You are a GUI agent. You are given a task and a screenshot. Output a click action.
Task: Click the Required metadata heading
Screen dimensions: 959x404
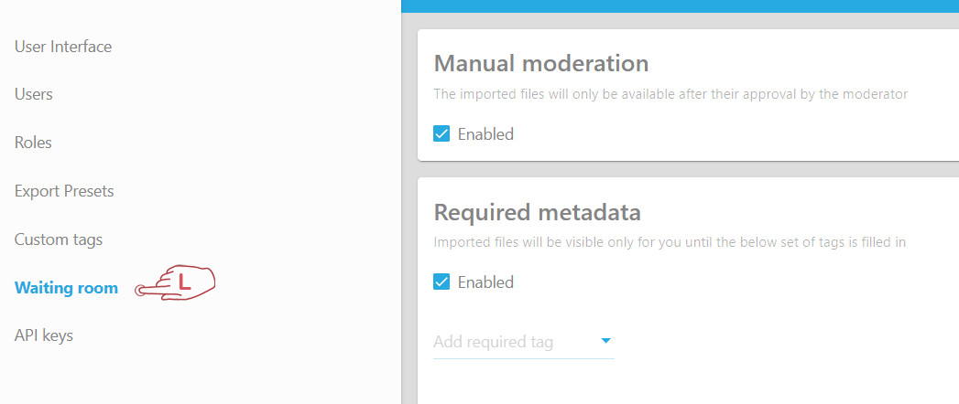click(x=537, y=212)
